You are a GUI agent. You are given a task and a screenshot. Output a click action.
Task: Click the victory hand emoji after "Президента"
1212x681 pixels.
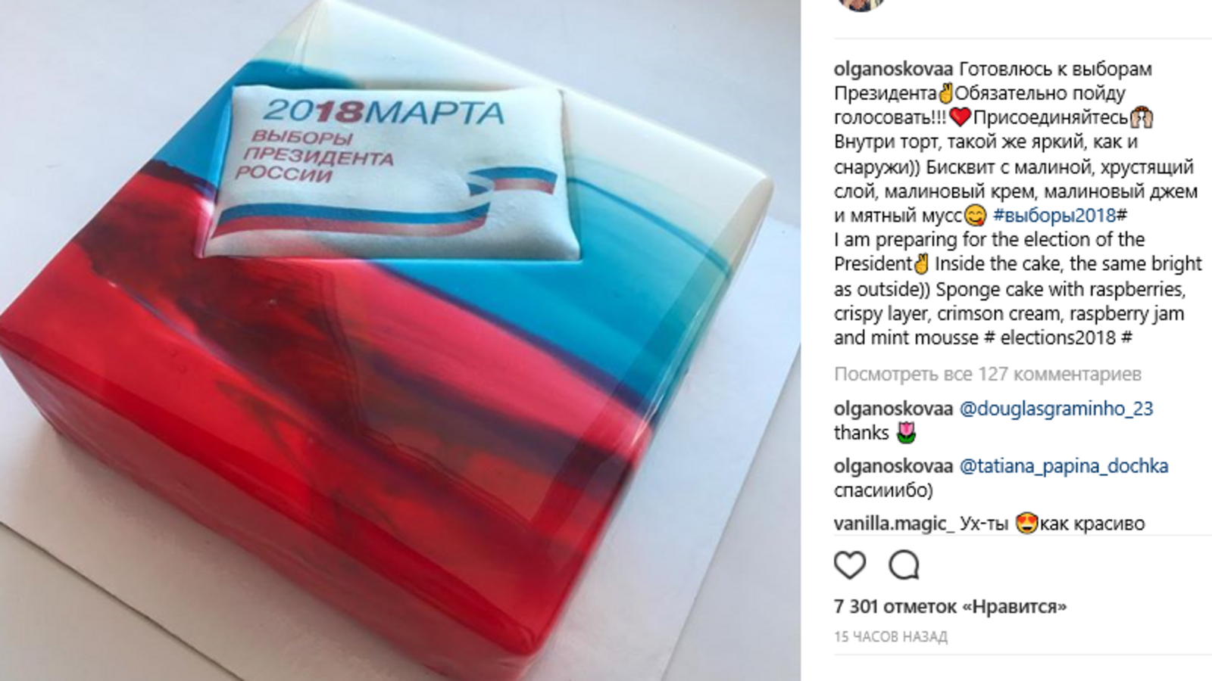coord(945,94)
